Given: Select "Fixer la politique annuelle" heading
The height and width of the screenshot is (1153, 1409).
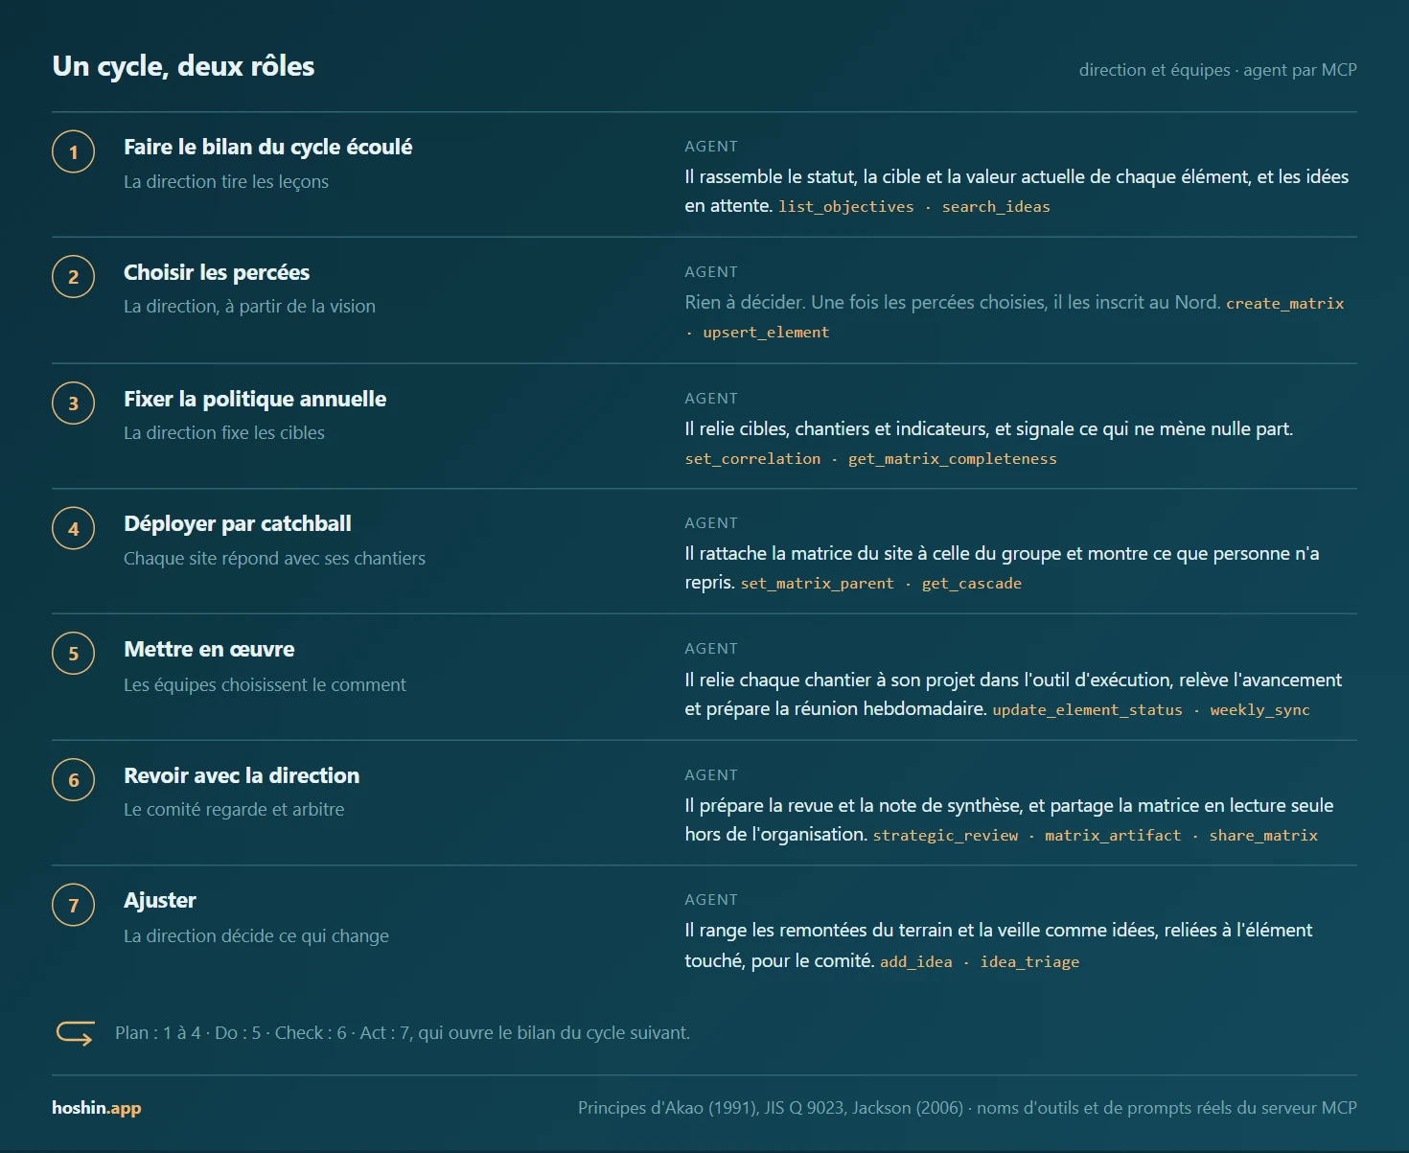Looking at the screenshot, I should [x=255, y=399].
